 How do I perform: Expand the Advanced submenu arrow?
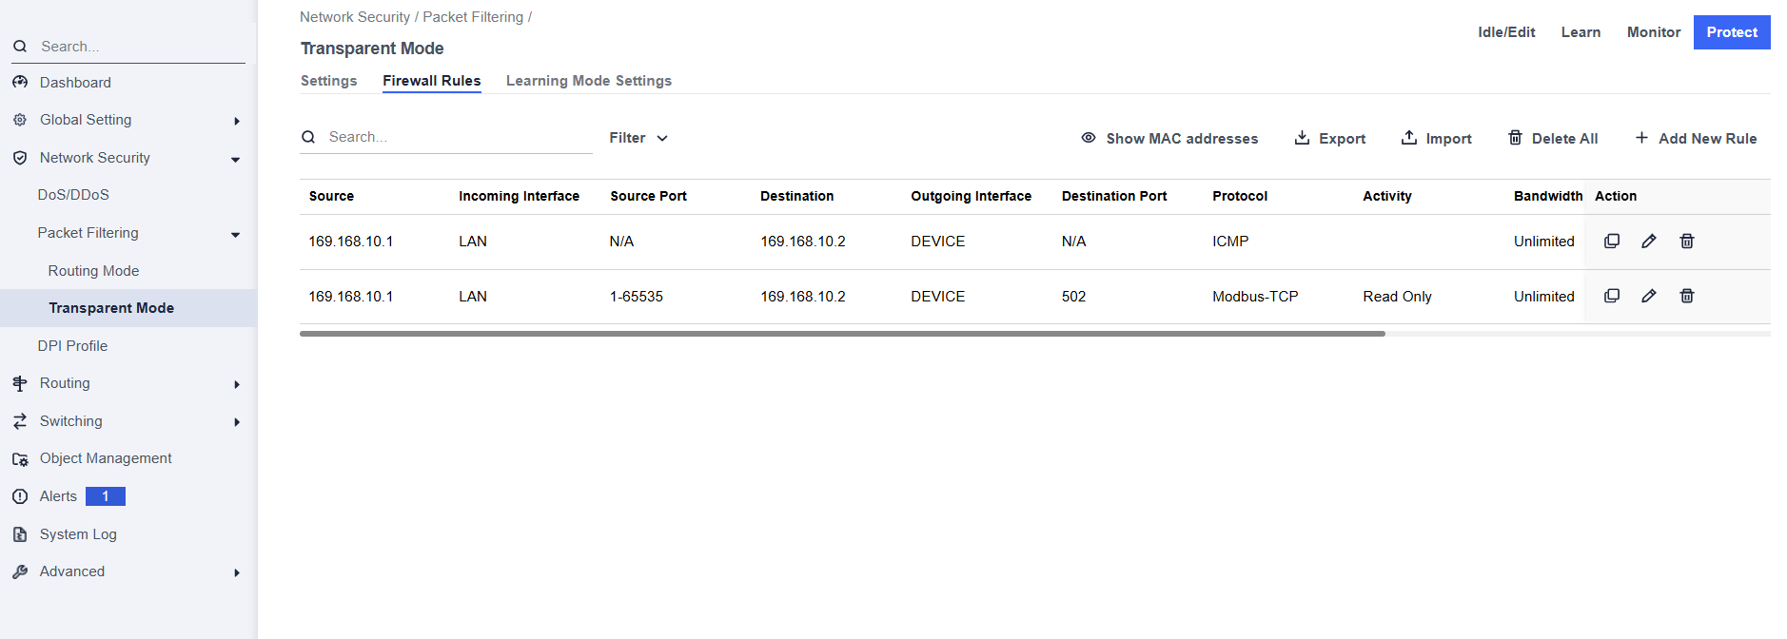coord(237,572)
